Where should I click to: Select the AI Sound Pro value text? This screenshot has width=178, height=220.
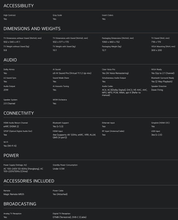click(x=72, y=73)
